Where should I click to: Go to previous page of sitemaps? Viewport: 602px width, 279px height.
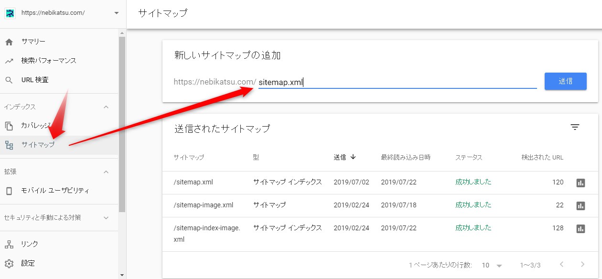coord(562,265)
